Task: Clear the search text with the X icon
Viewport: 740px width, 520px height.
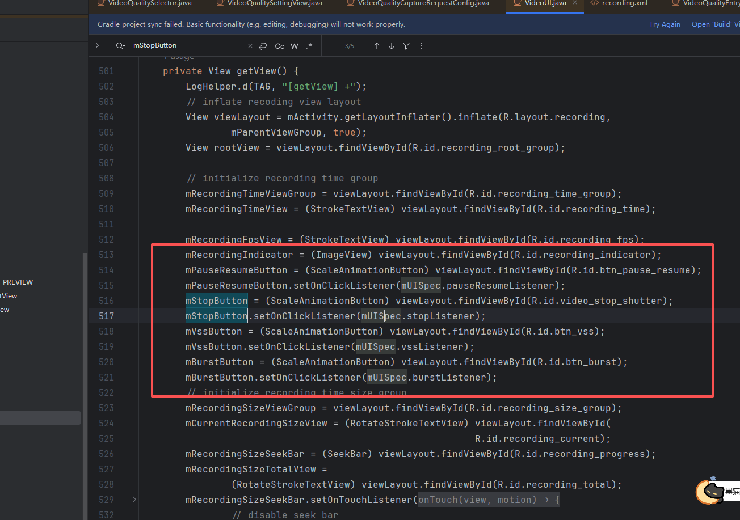Action: (251, 46)
